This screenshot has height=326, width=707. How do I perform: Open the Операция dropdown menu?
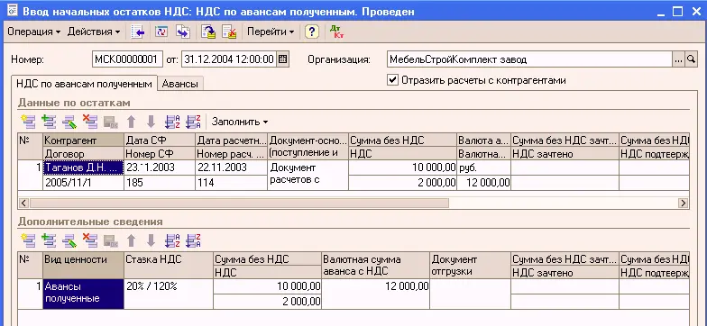[34, 32]
